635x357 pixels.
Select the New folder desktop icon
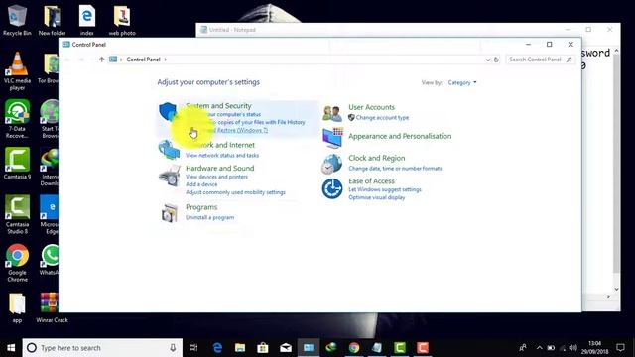[52, 20]
